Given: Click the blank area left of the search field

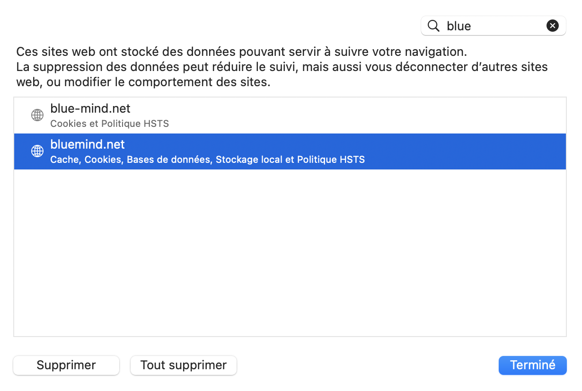Looking at the screenshot, I should point(213,26).
